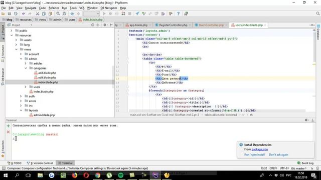Click UTF-8 encoding in status bar
321x180 pixels.
point(284,168)
